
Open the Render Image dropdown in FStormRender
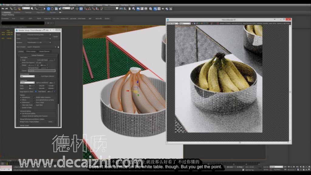[x=173, y=23]
